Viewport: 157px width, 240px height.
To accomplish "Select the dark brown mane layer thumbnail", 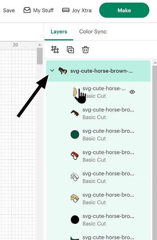I will pyautogui.click(x=75, y=113).
